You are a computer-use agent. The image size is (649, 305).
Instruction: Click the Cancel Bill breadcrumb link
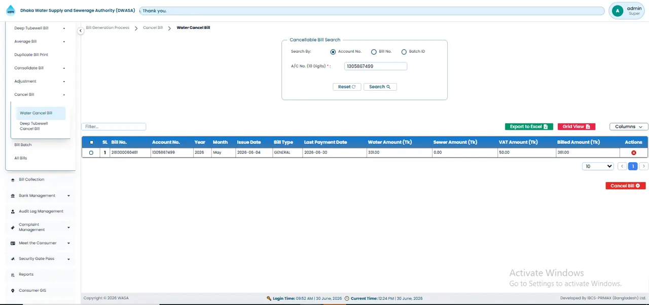(x=153, y=28)
